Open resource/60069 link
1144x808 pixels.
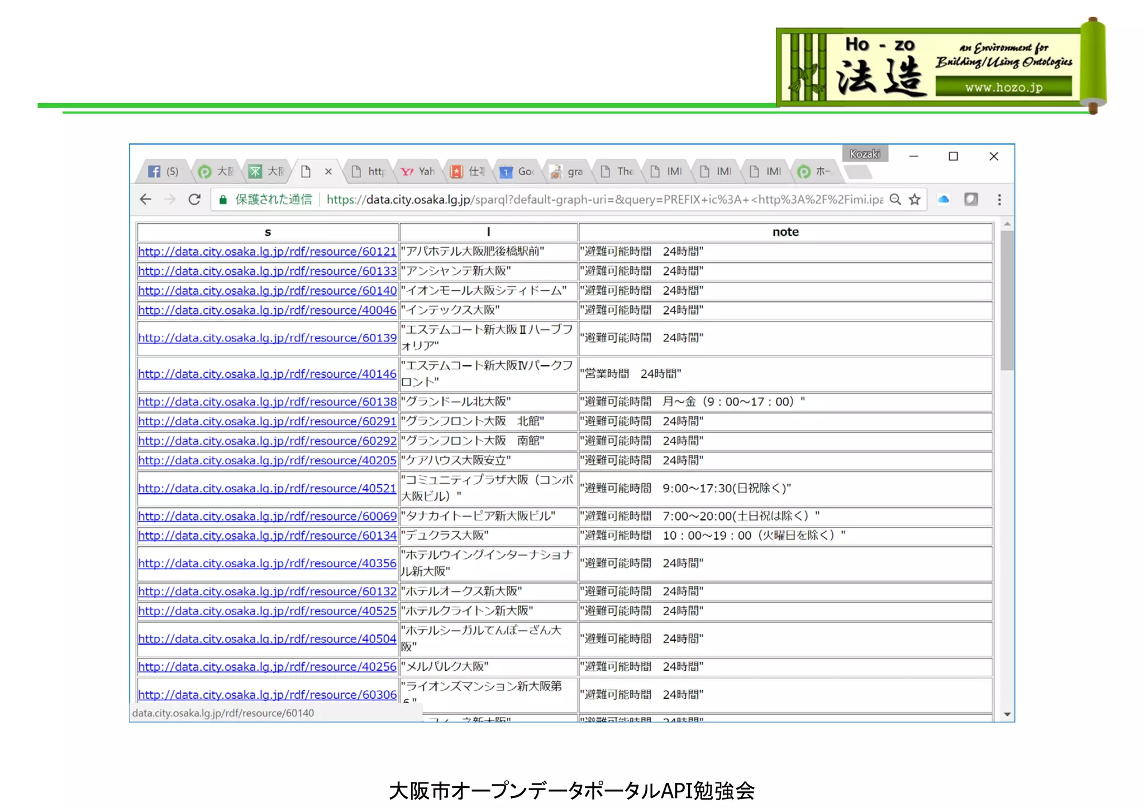click(267, 516)
